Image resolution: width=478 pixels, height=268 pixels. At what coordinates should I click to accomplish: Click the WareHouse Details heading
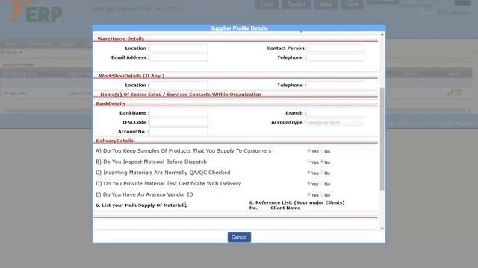pyautogui.click(x=121, y=39)
